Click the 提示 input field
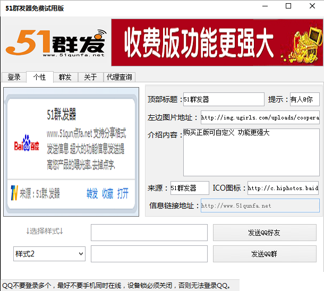 point(304,99)
